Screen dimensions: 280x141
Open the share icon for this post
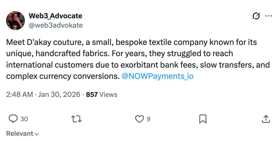[x=266, y=119]
